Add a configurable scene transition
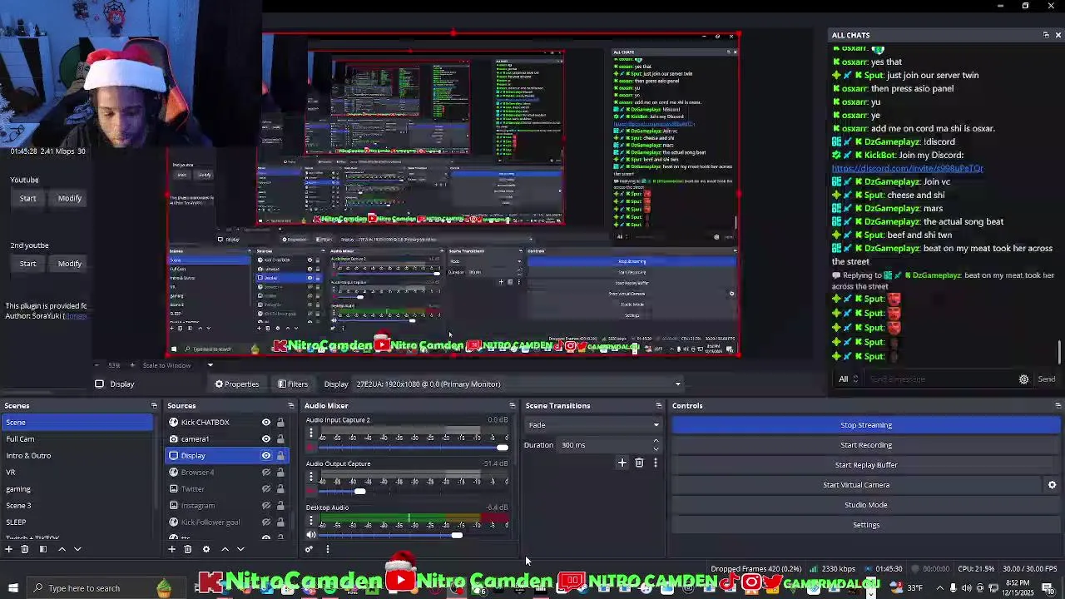 click(622, 463)
